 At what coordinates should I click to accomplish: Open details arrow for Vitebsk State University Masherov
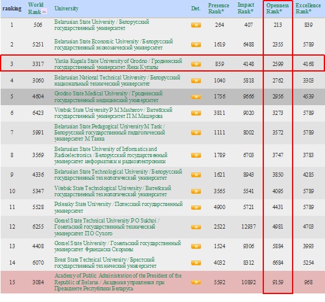(196, 113)
